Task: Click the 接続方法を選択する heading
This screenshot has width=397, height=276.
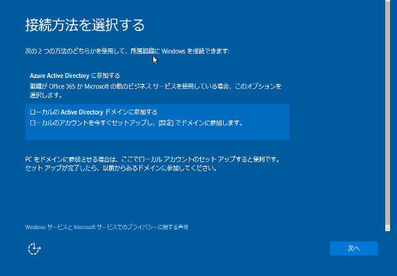Action: tap(85, 25)
